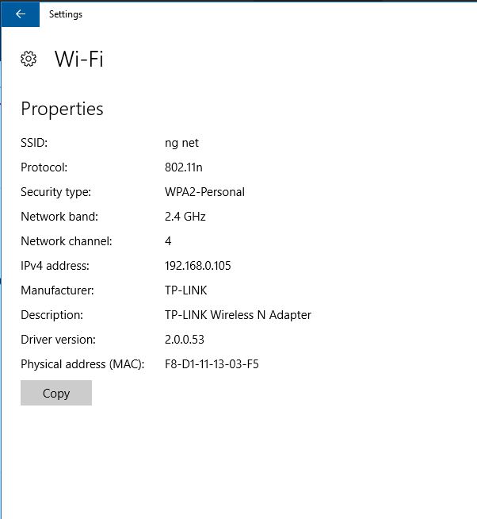477x519 pixels.
Task: Select the Wi-Fi page heading
Action: (x=79, y=60)
